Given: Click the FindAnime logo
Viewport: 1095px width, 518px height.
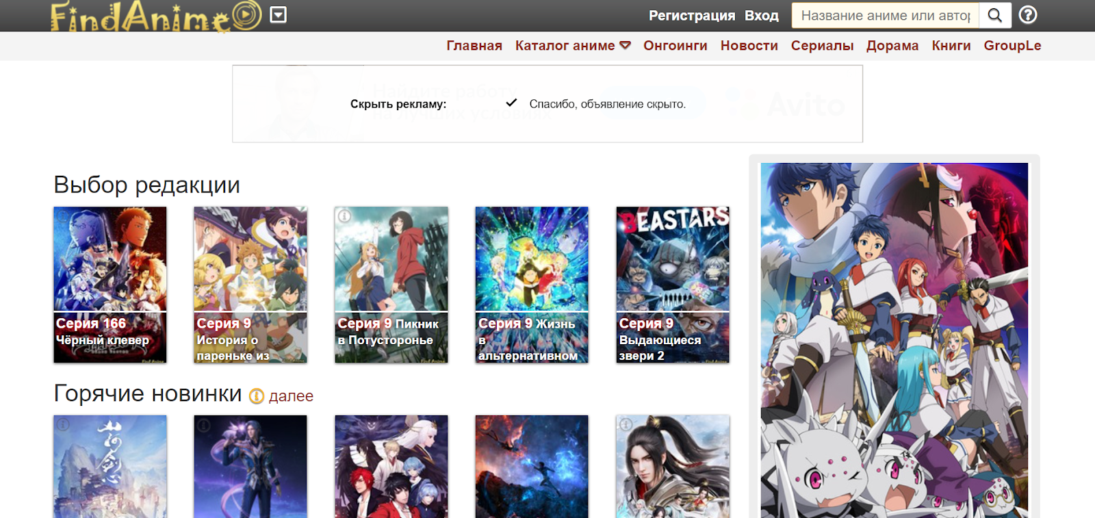Looking at the screenshot, I should click(x=156, y=16).
